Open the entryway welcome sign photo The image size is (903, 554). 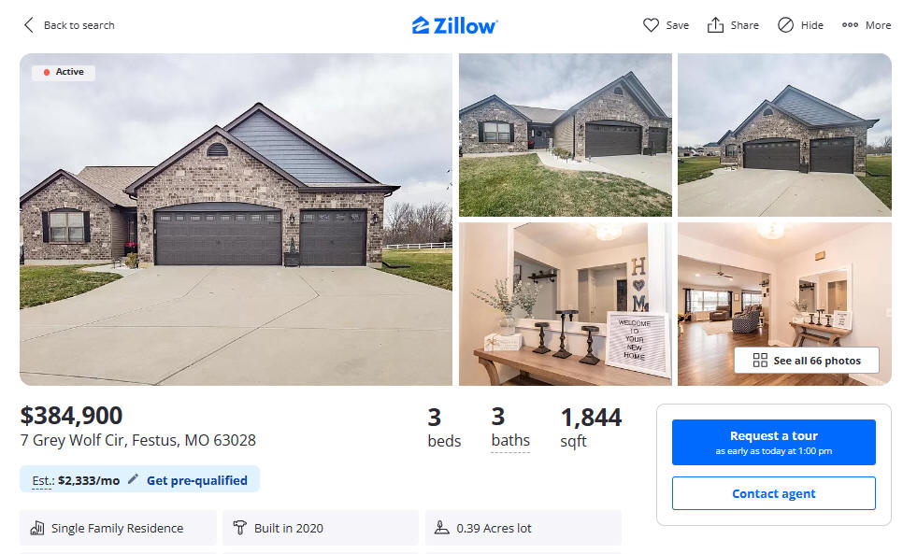pos(565,304)
